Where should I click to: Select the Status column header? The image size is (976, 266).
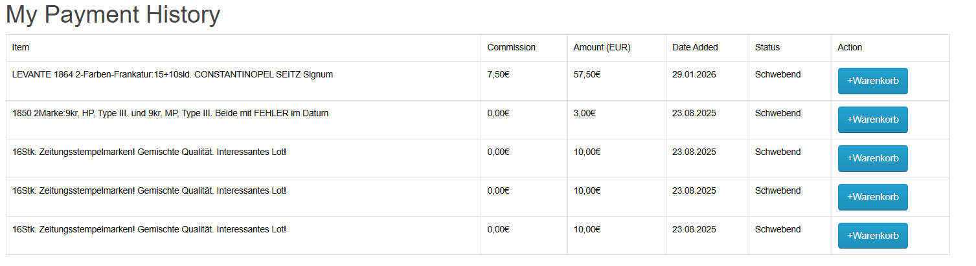767,47
